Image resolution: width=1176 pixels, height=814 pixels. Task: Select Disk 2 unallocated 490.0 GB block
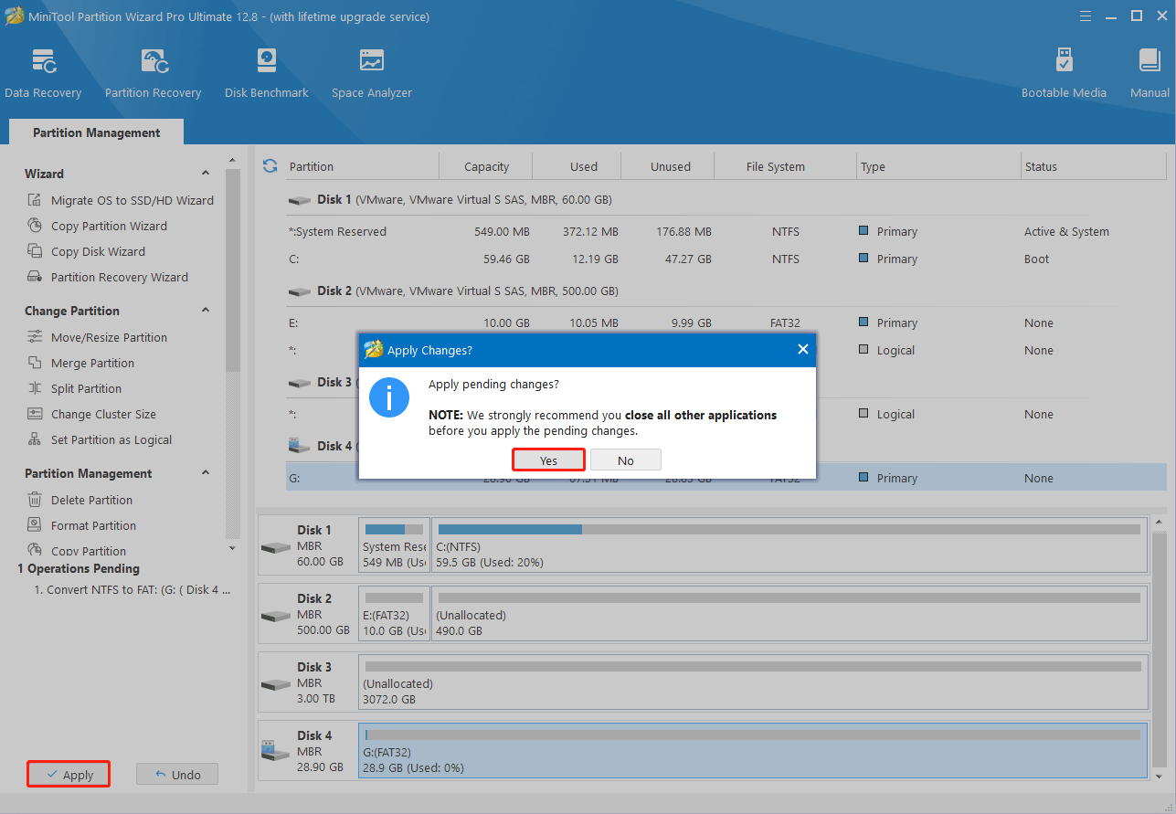point(789,613)
